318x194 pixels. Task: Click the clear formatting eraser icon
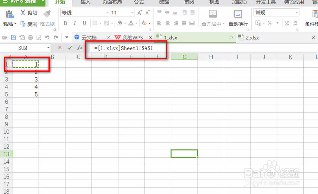(x=144, y=23)
